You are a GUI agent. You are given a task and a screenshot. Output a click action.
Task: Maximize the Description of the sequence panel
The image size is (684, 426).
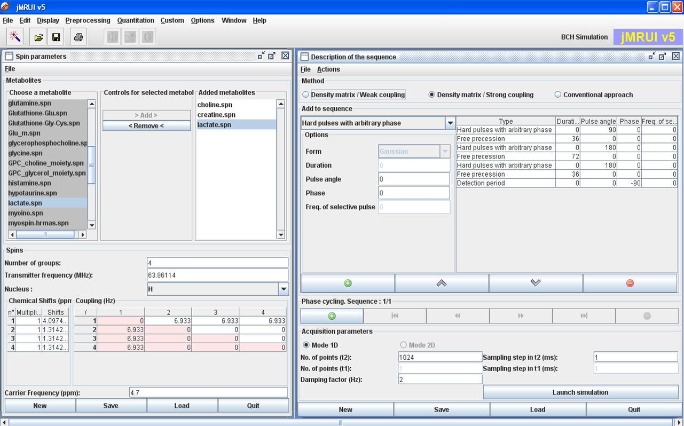coord(663,57)
